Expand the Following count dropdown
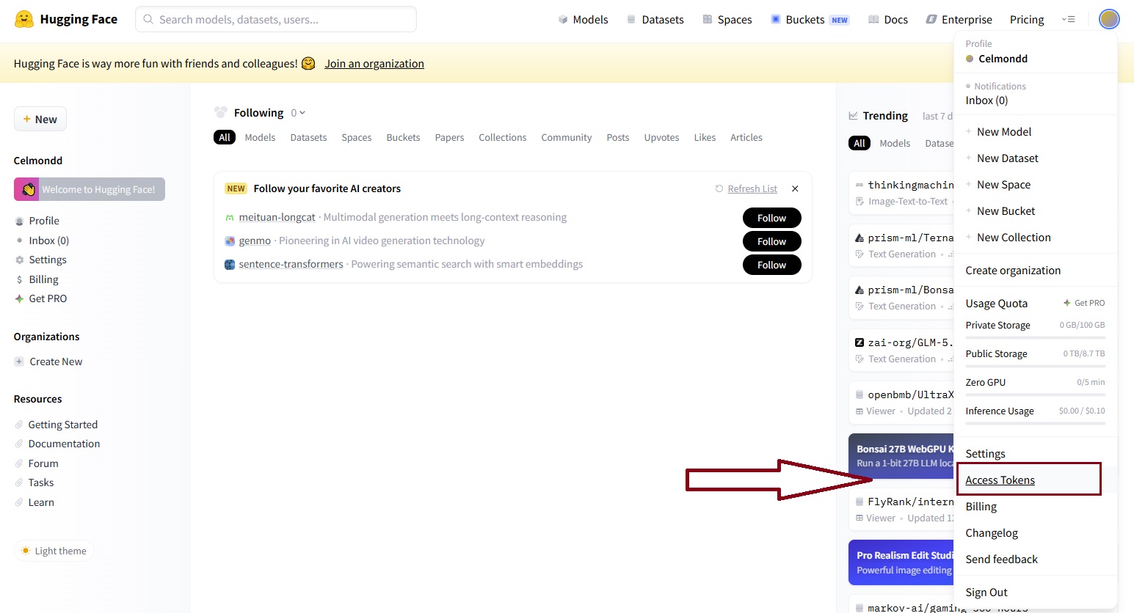 click(298, 113)
